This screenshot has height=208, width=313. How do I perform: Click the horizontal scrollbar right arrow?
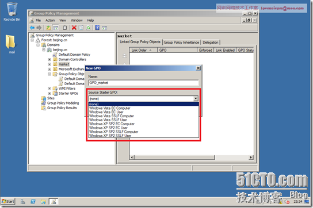(x=251, y=157)
